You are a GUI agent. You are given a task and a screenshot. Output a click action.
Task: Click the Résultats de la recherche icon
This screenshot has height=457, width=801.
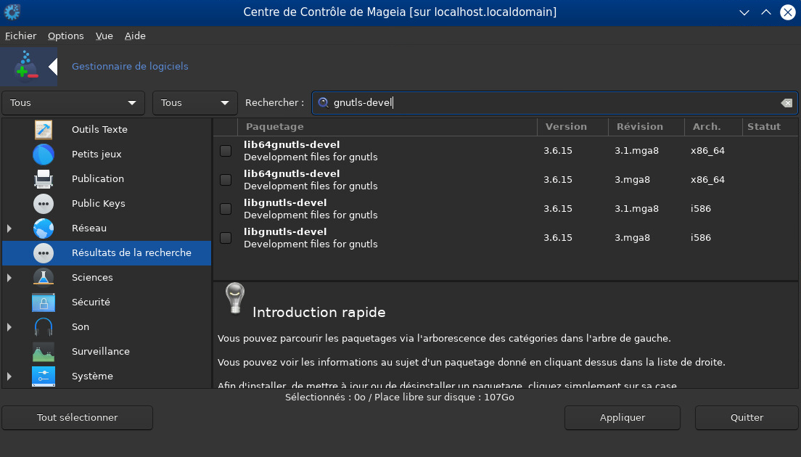[44, 252]
